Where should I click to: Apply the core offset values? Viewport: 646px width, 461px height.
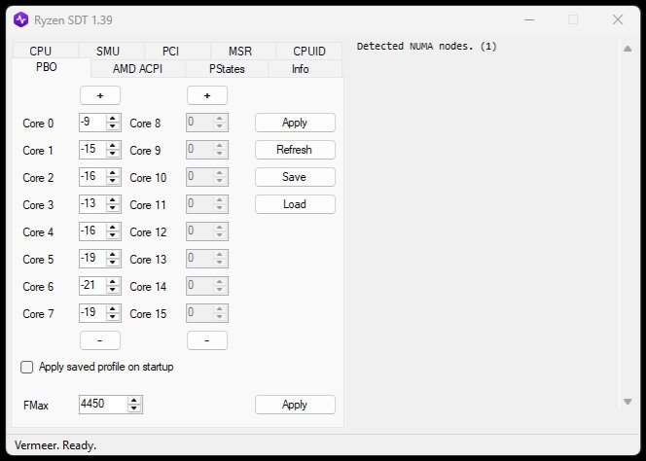tap(295, 123)
